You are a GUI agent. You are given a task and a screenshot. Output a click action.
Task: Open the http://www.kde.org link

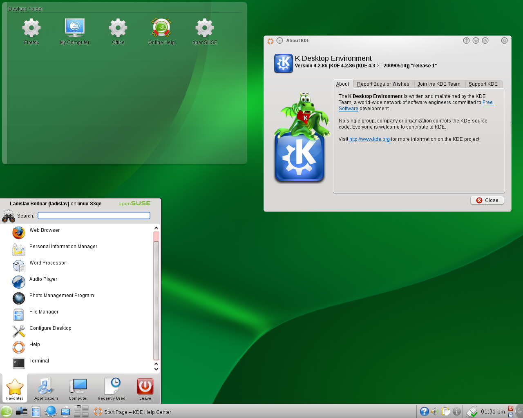click(x=369, y=139)
